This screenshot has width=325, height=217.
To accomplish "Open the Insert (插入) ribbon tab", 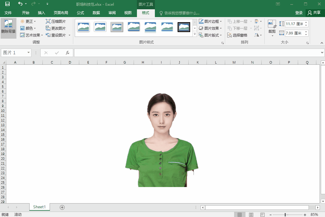I will pos(42,13).
